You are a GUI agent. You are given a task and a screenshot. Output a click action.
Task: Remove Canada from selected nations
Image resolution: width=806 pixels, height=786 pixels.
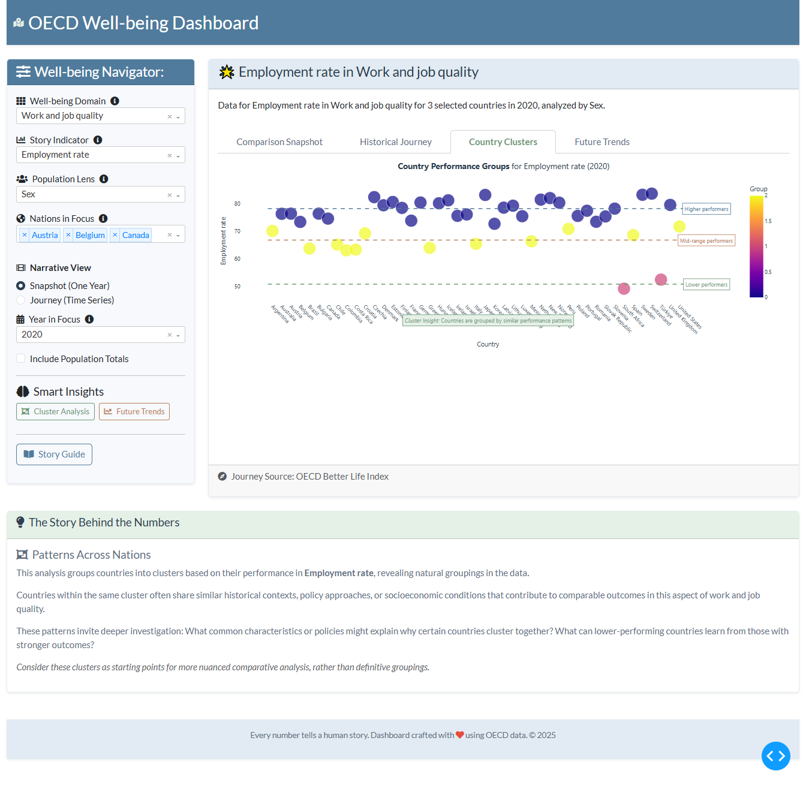[x=115, y=235]
